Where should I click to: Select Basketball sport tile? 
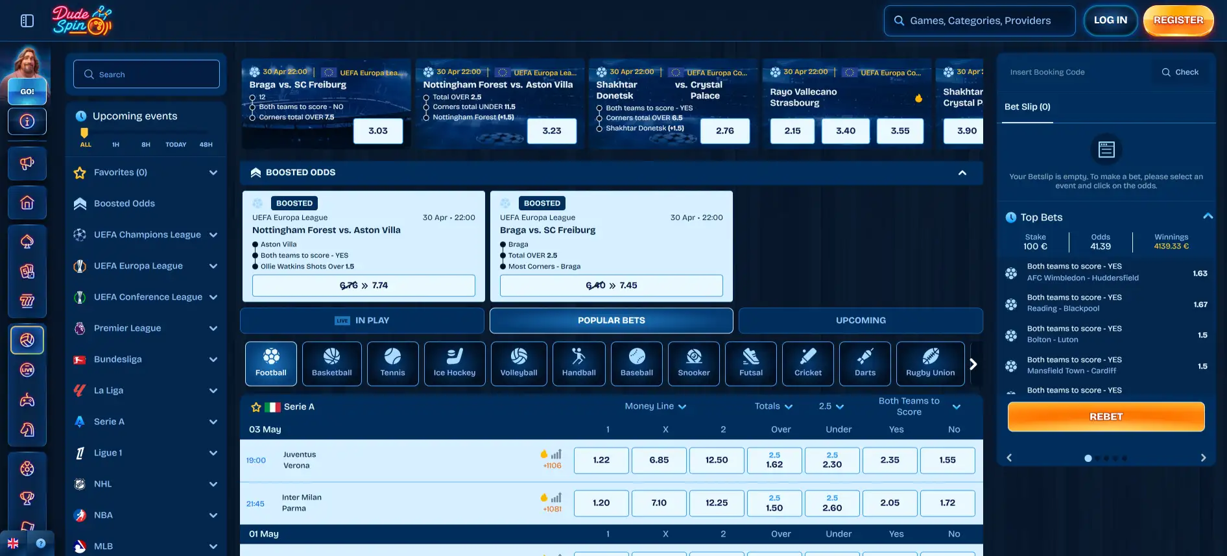coord(332,364)
